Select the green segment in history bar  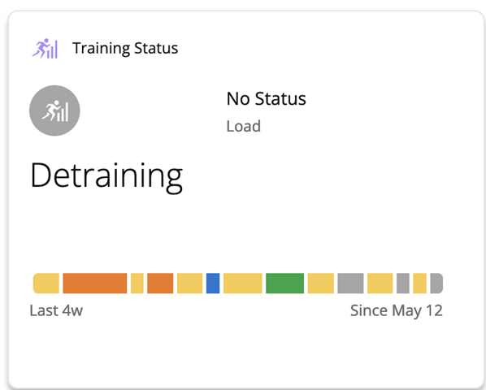pos(284,283)
